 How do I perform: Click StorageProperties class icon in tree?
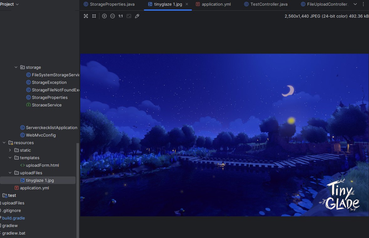(x=29, y=98)
